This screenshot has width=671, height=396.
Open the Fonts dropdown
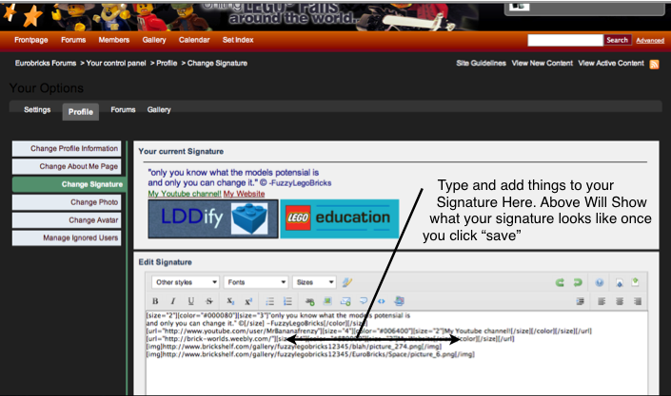tap(256, 282)
